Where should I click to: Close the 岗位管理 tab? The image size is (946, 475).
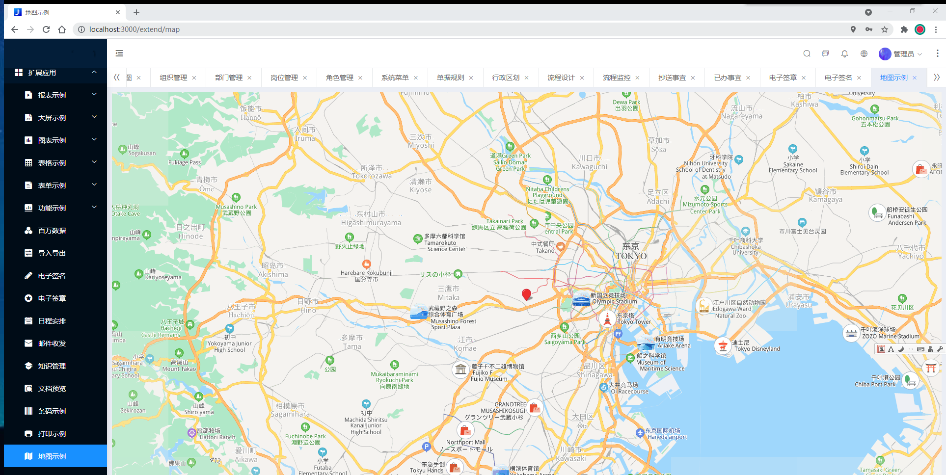pyautogui.click(x=305, y=78)
